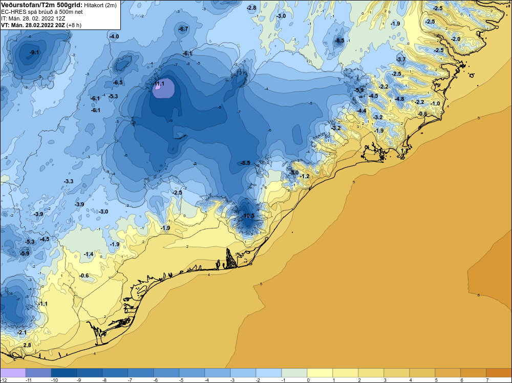Select the legend swatch between -6 and -5

166,373
